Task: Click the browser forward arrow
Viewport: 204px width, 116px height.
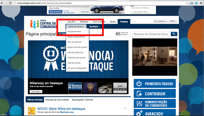Action: pyautogui.click(x=6, y=3)
